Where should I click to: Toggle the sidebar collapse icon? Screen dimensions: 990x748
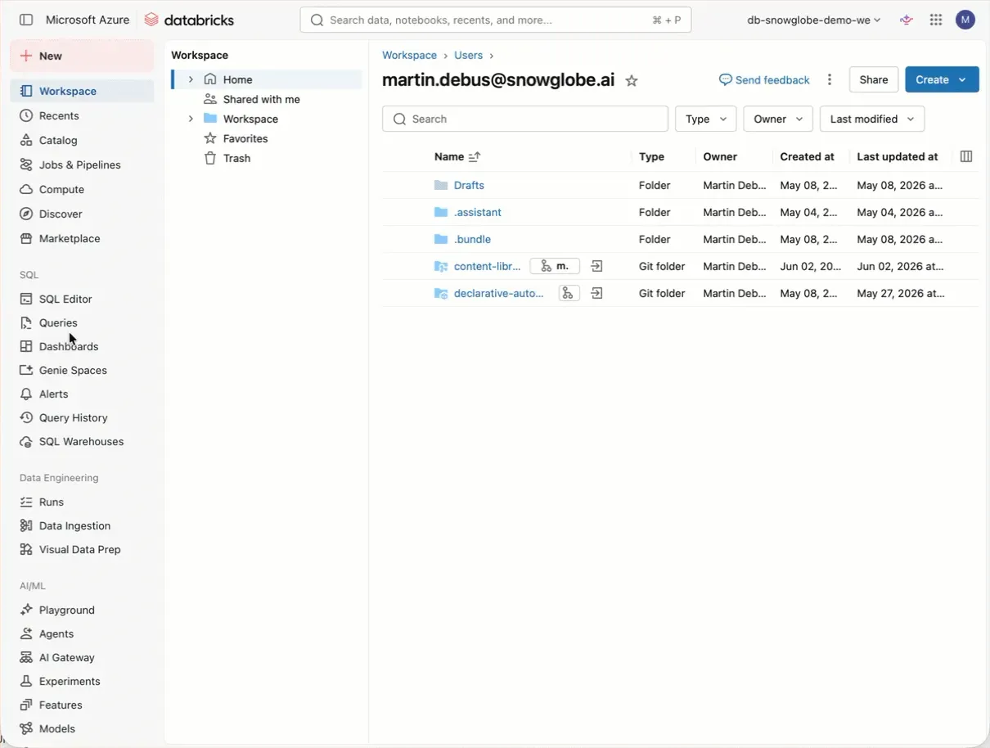[x=26, y=20]
